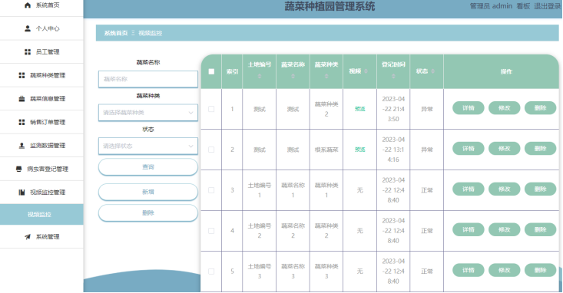Click the grid icon beside 蔬菜种类管理
Image resolution: width=563 pixels, height=293 pixels.
(x=22, y=75)
